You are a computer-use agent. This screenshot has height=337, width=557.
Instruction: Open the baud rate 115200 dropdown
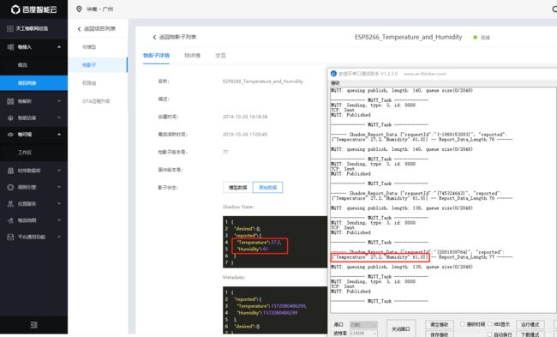point(363,334)
